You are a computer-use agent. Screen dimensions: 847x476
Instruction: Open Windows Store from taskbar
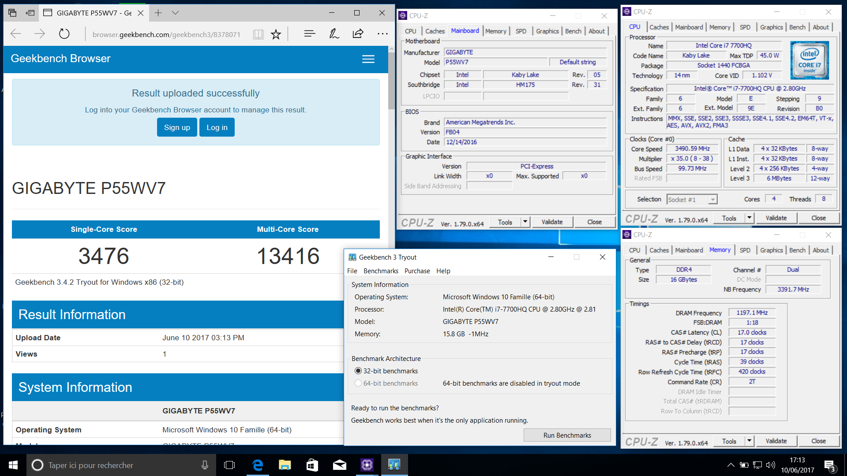click(x=312, y=465)
